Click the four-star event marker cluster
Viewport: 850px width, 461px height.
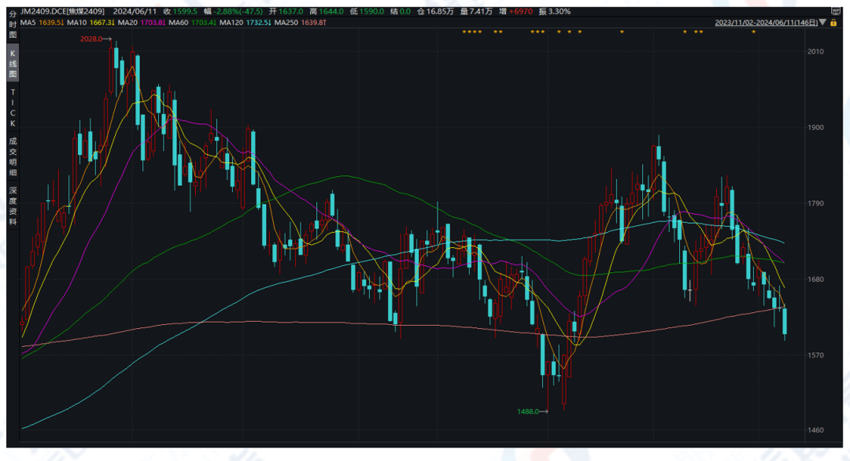point(472,31)
